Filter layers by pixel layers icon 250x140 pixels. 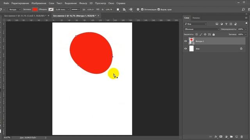coord(217,24)
